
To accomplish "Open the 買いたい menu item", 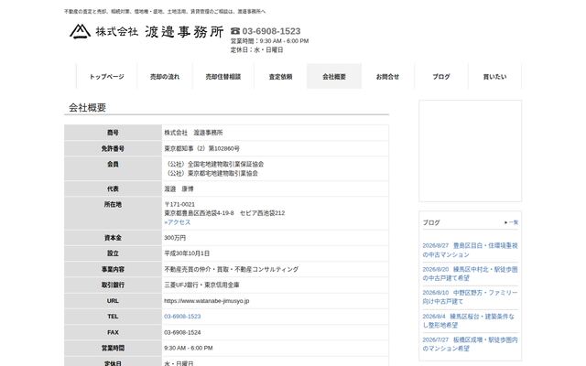I will pyautogui.click(x=494, y=77).
